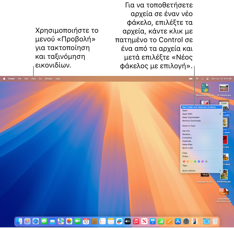Open the Finder menu in menu bar
Viewport: 234px width, 228px height.
click(x=12, y=79)
